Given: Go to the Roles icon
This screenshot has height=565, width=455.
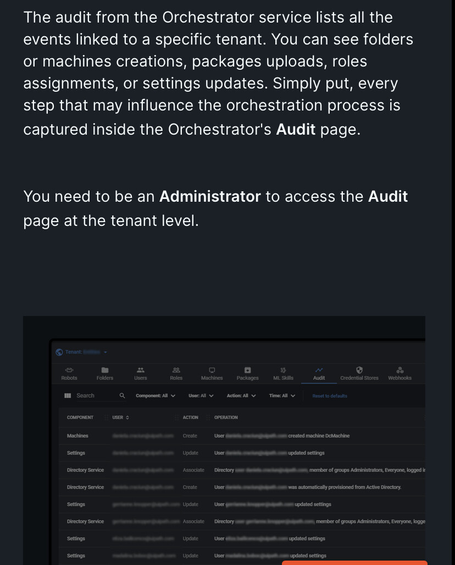Looking at the screenshot, I should pyautogui.click(x=176, y=370).
